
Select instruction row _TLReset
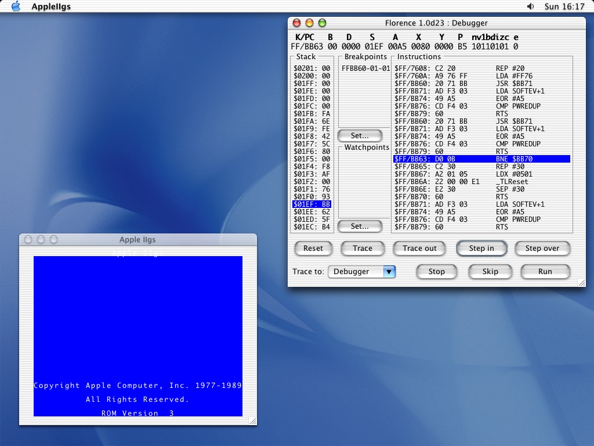(482, 182)
